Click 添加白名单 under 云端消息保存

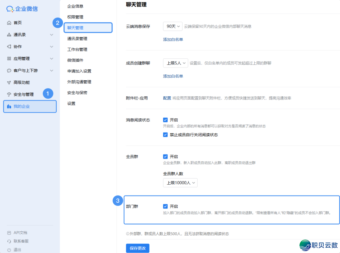click(x=173, y=40)
